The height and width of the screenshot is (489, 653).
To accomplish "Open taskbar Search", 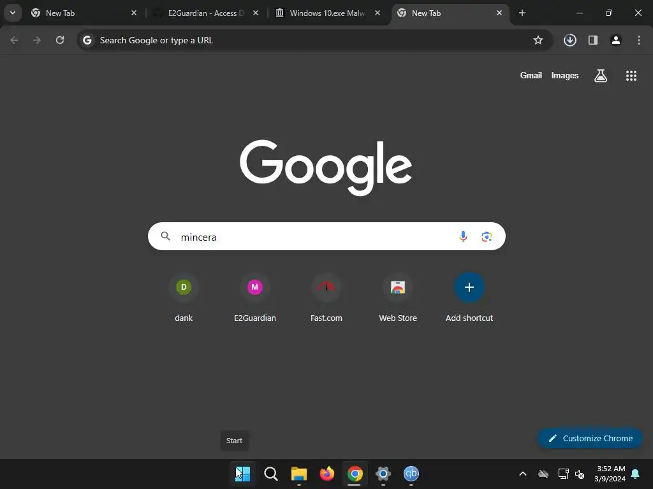I will [270, 474].
